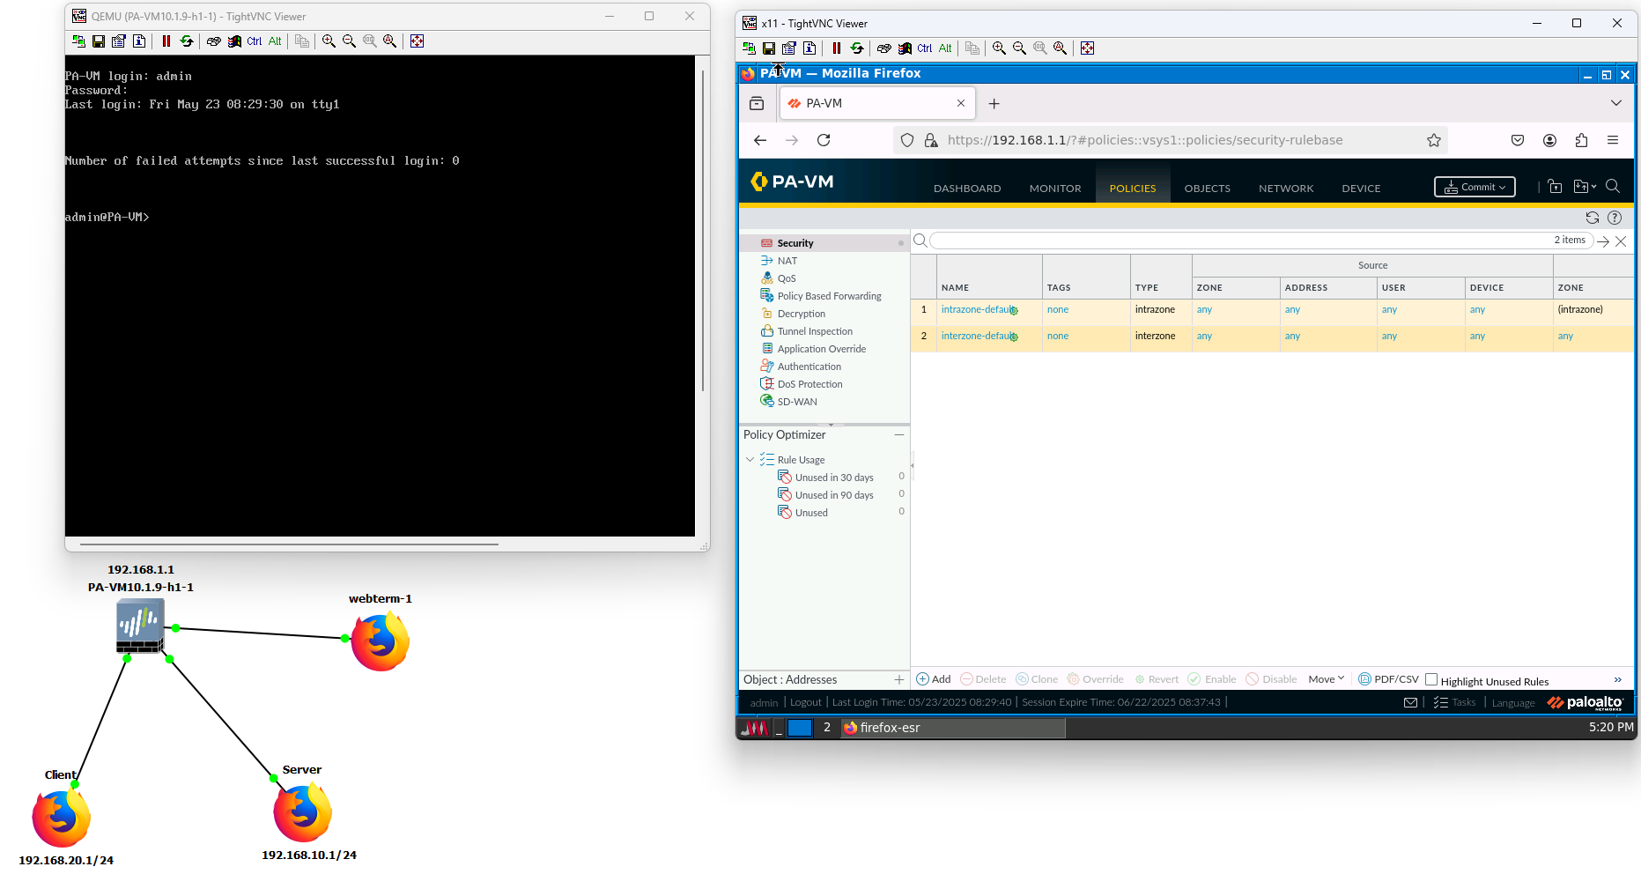Image resolution: width=1641 pixels, height=874 pixels.
Task: Open Move dropdown in rule toolbar
Action: coord(1327,679)
